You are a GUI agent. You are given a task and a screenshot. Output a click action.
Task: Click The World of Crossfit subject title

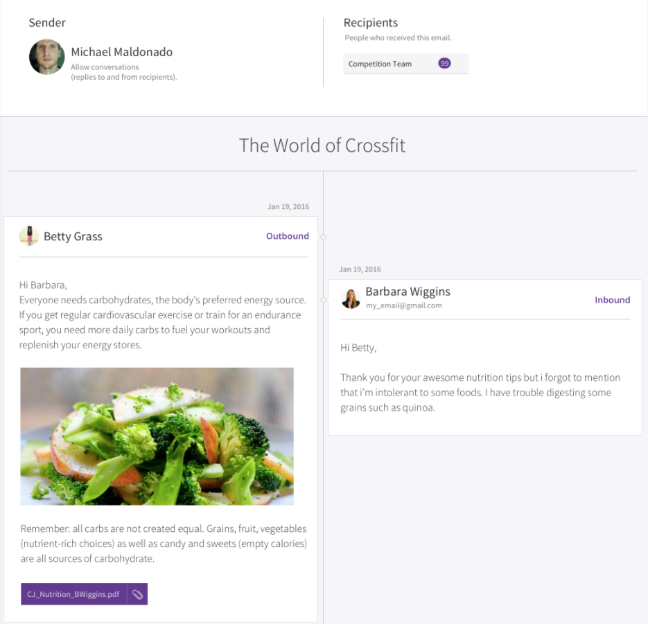[x=322, y=145]
